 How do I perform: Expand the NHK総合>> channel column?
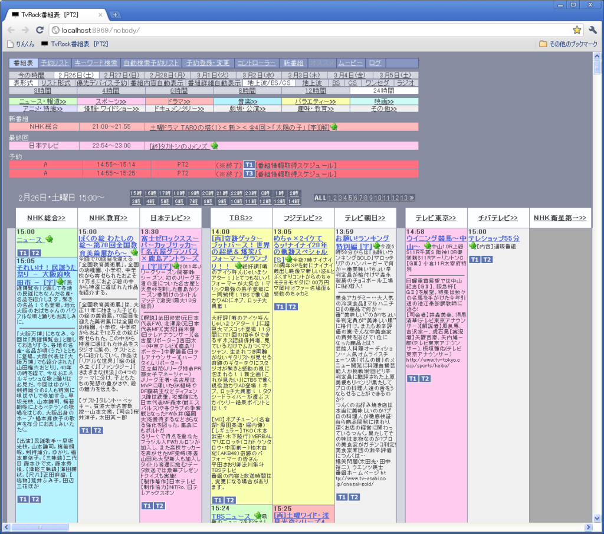point(46,218)
